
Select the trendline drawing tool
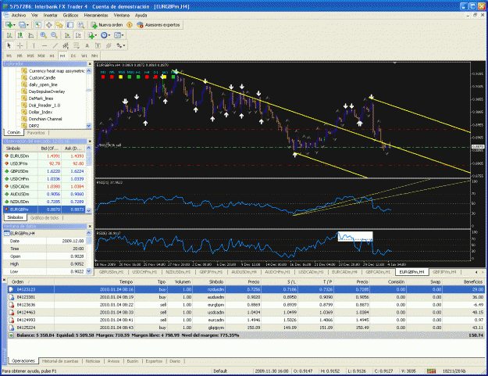click(x=55, y=45)
